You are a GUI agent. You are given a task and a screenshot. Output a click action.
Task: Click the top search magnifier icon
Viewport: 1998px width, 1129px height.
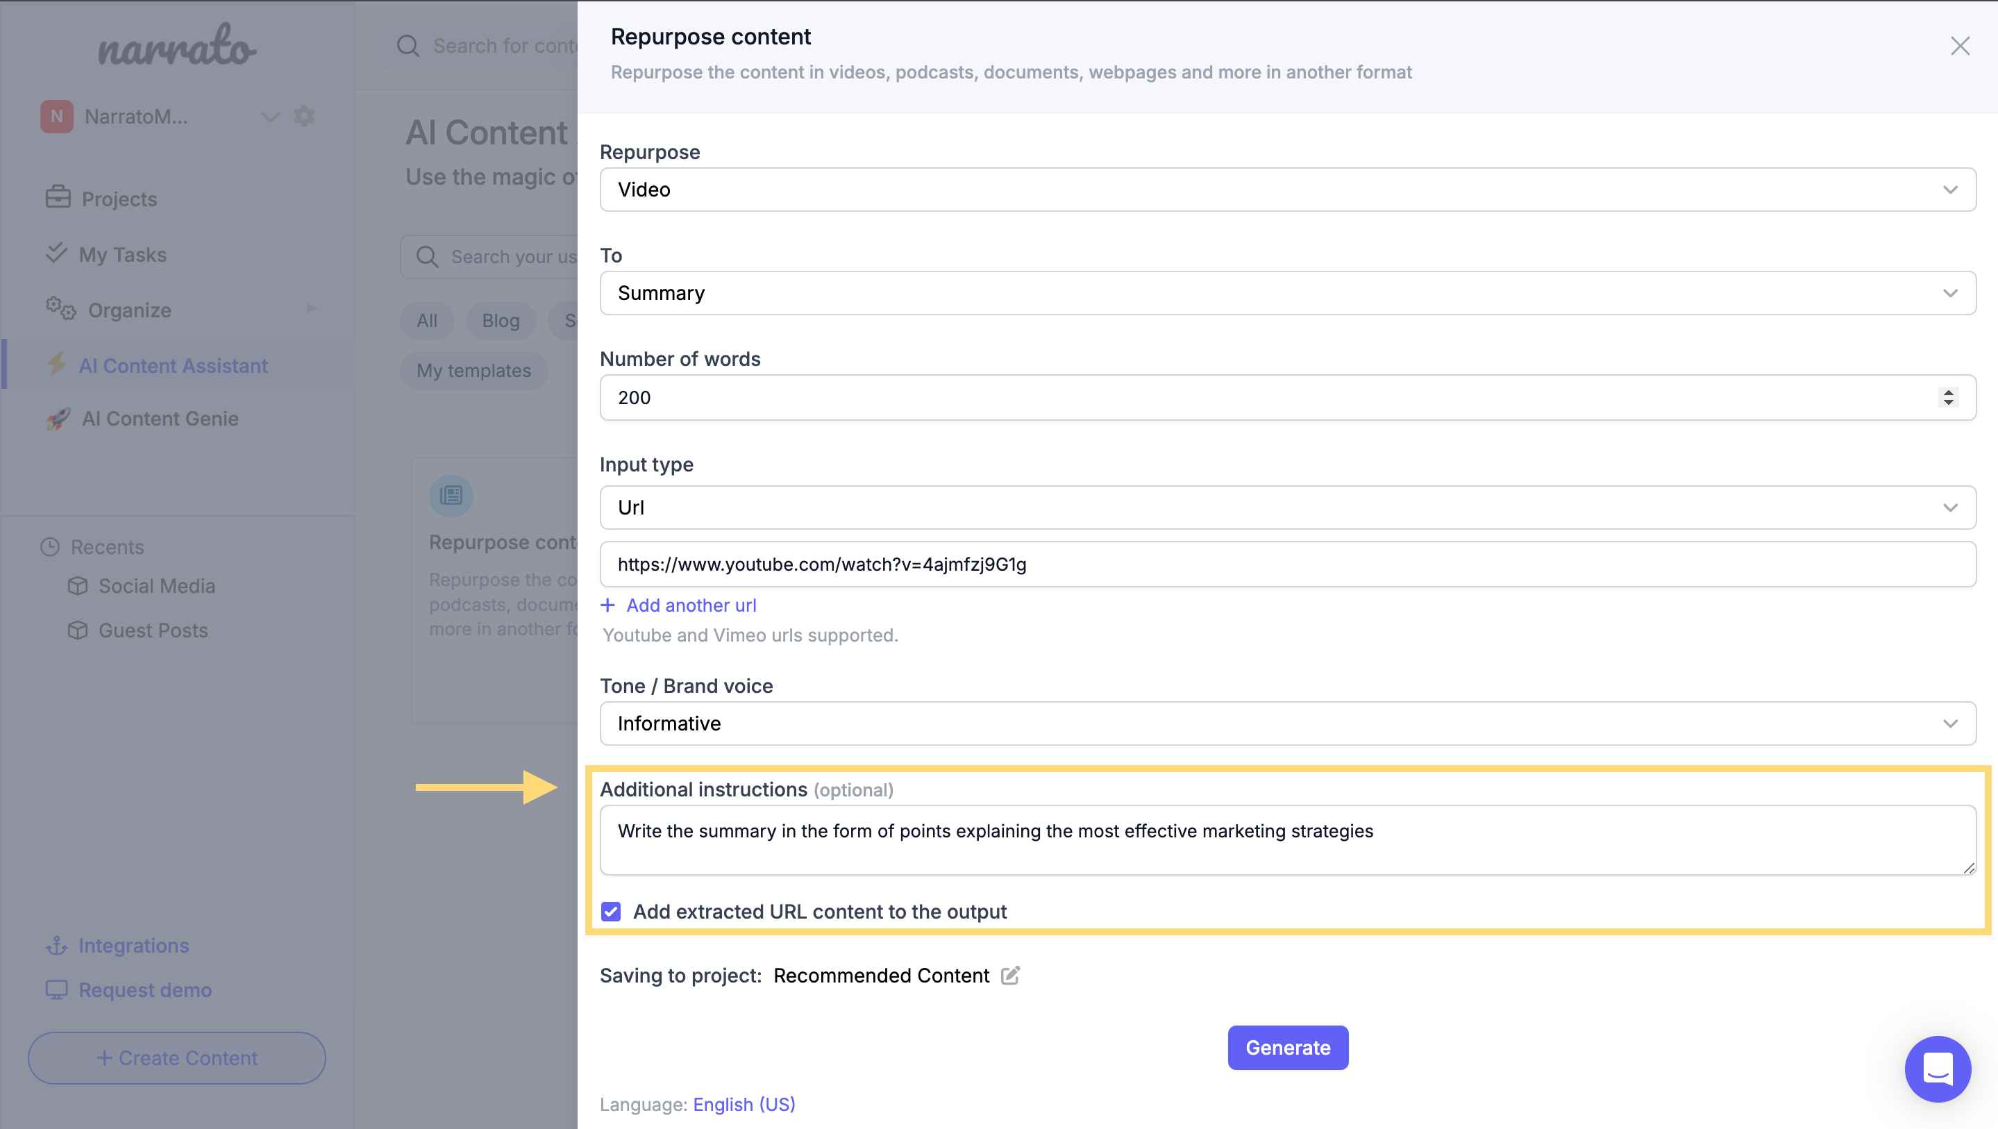click(x=408, y=46)
